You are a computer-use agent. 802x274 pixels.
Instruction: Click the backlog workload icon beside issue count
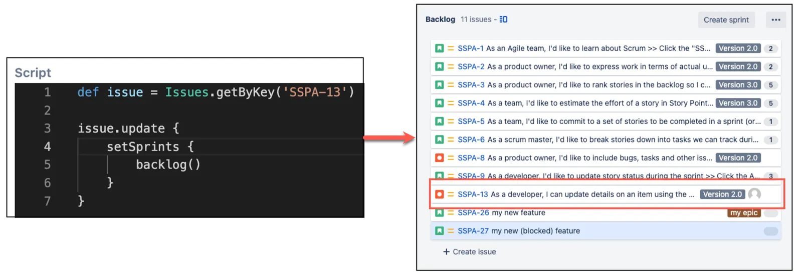point(503,19)
